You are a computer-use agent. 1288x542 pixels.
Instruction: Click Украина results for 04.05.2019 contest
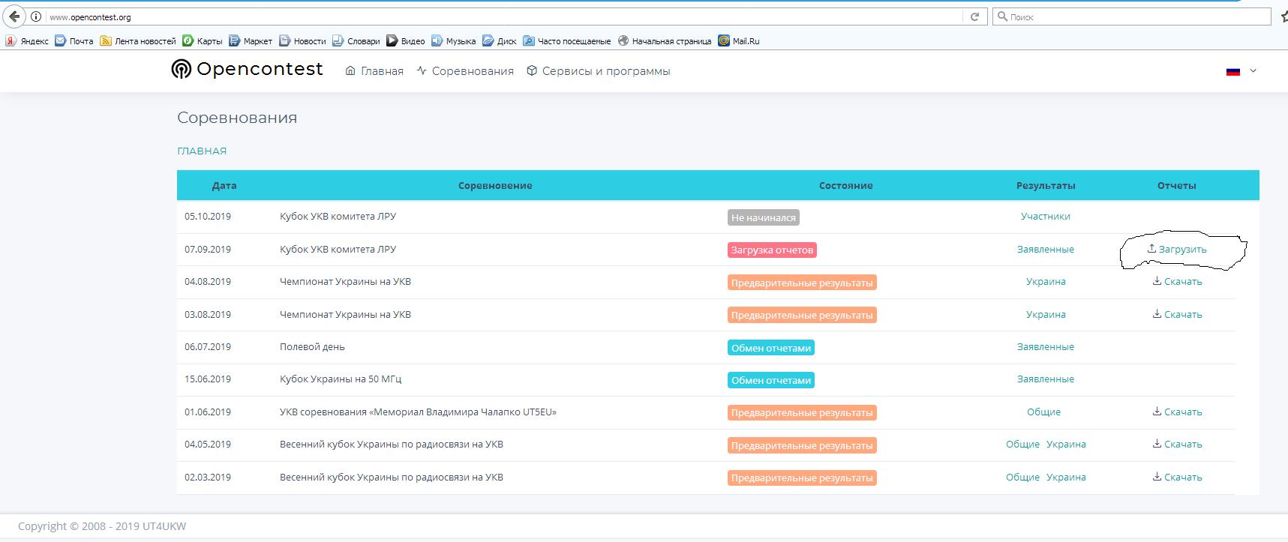pos(1066,445)
